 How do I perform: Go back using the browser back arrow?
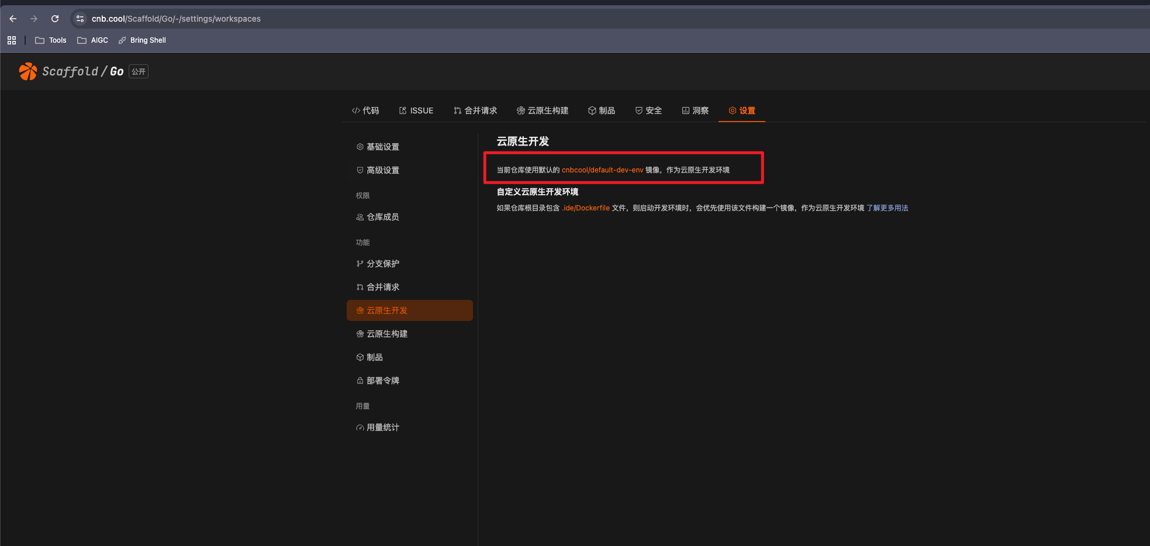coord(13,19)
